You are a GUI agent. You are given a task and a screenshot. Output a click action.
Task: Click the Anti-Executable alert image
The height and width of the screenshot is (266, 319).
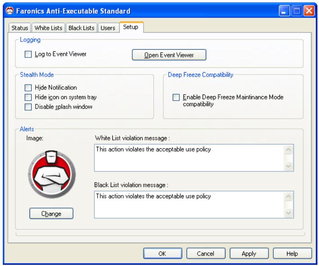(52, 175)
